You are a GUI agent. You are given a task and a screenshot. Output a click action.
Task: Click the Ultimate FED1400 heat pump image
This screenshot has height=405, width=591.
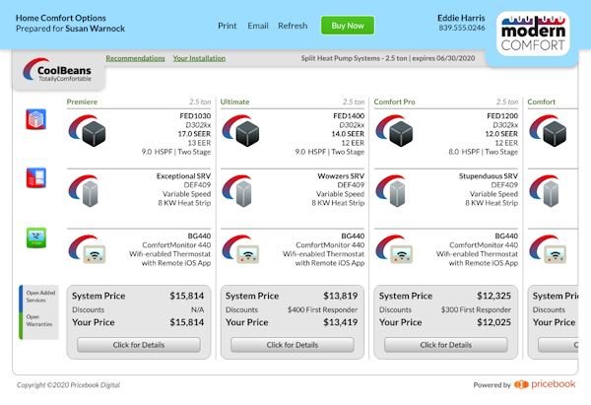pyautogui.click(x=248, y=131)
